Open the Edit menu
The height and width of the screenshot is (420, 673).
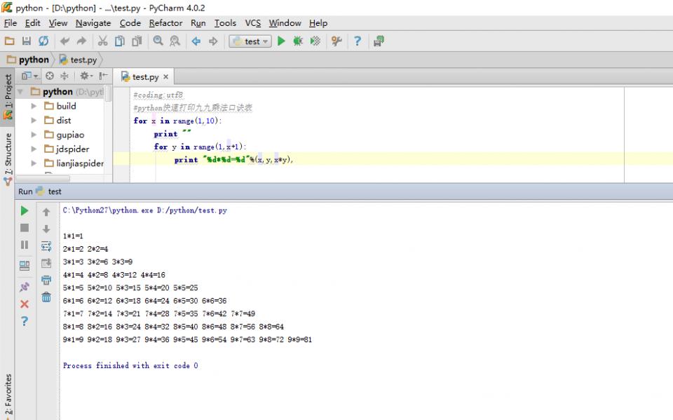33,23
